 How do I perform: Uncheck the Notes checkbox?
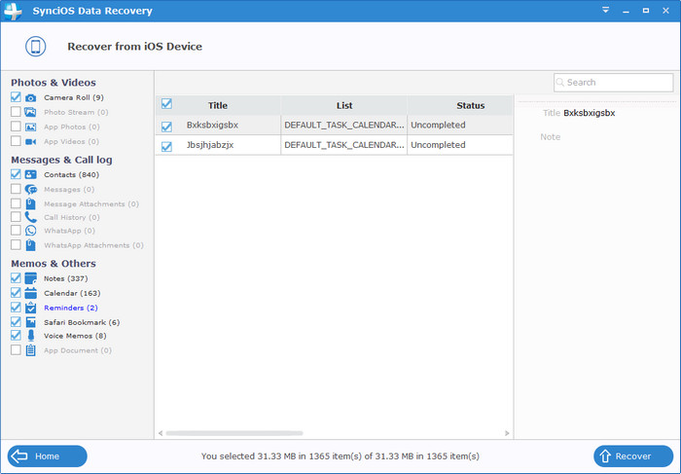[16, 278]
